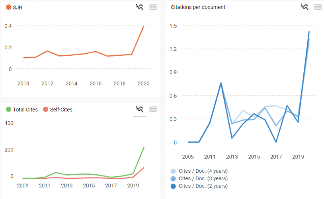
Task: Open table grid icon for Citations per document
Action: [x=318, y=7]
